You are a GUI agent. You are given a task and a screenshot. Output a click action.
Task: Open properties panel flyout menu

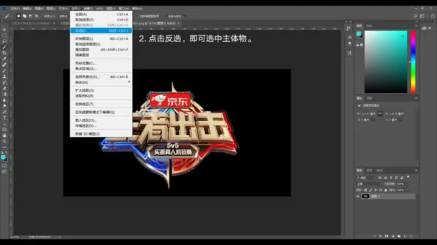416,98
